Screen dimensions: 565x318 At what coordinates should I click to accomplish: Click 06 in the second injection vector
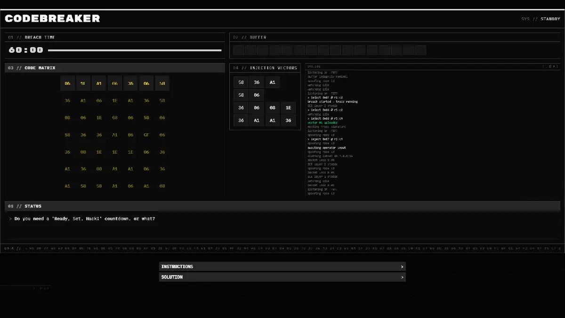[x=257, y=95]
